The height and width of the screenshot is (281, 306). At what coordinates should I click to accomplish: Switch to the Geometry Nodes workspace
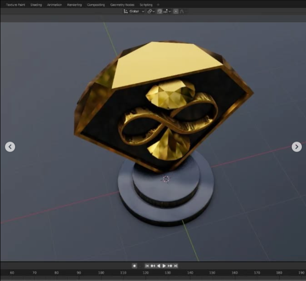point(122,5)
